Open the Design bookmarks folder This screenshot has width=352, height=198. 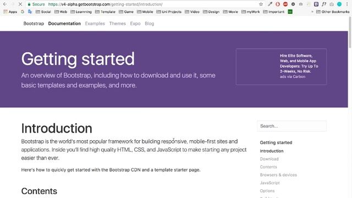211,12
